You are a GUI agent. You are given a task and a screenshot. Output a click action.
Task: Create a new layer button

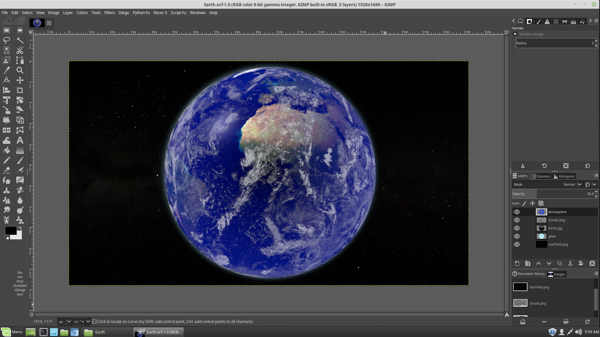[x=517, y=263]
